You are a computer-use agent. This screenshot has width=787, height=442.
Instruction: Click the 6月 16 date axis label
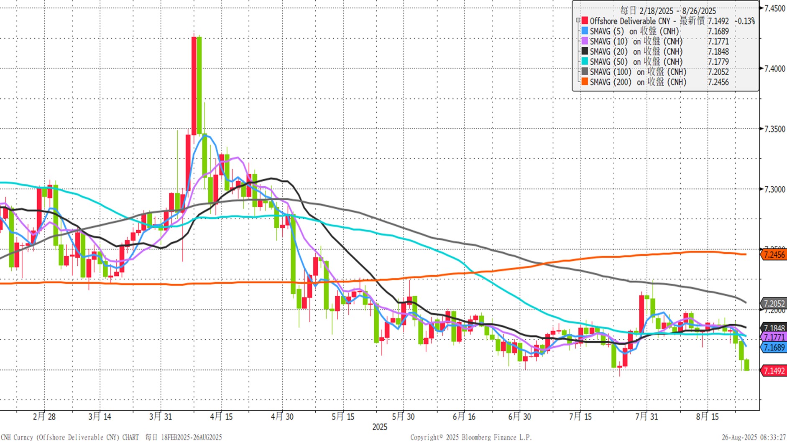click(x=464, y=417)
